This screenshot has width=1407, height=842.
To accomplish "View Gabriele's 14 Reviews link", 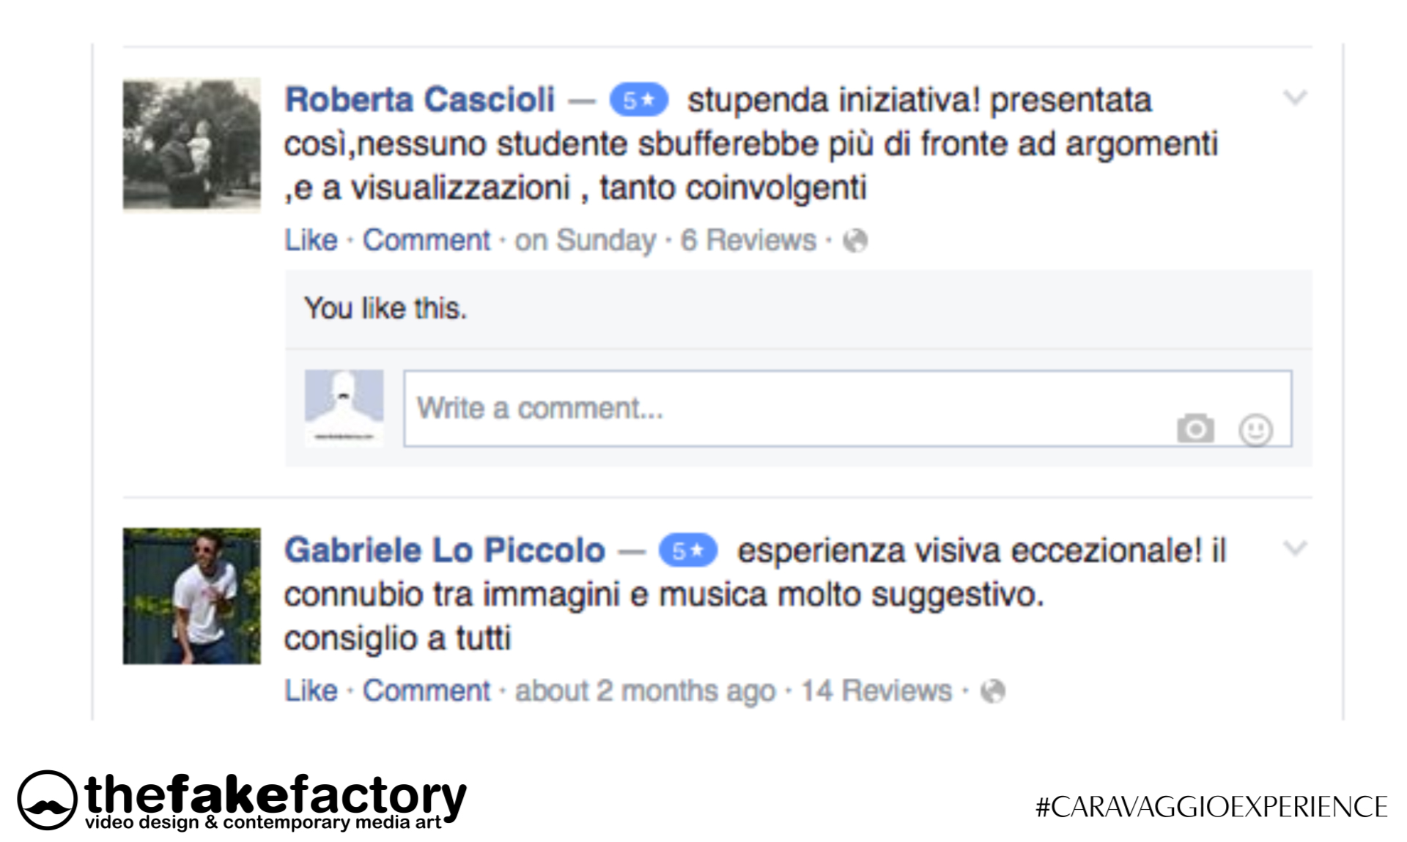I will tap(875, 690).
